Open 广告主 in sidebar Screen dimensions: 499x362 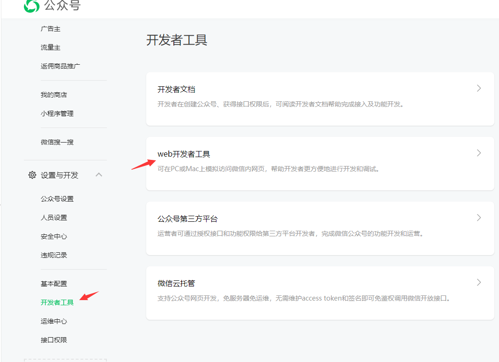click(51, 29)
